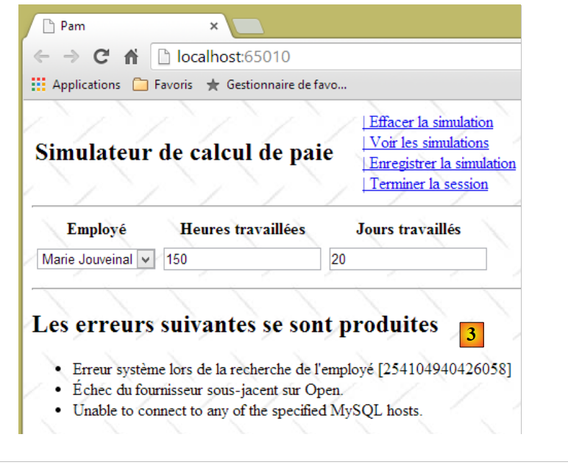Click the browser Forward arrow

70,57
